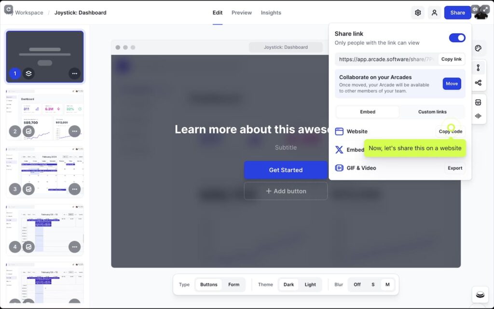Open more options on slide 4

pos(75,247)
